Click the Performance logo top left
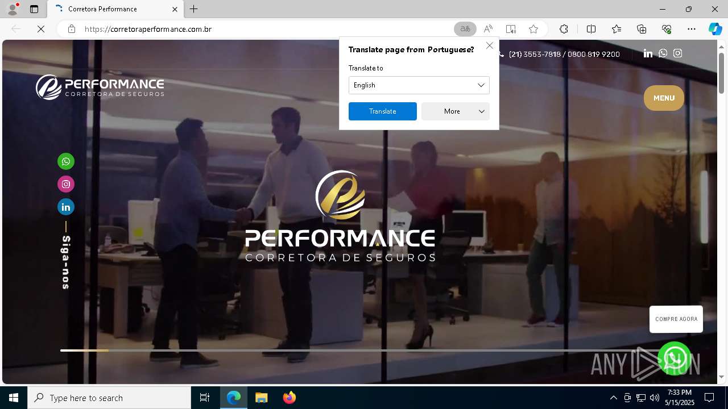Image resolution: width=728 pixels, height=409 pixels. pyautogui.click(x=100, y=87)
